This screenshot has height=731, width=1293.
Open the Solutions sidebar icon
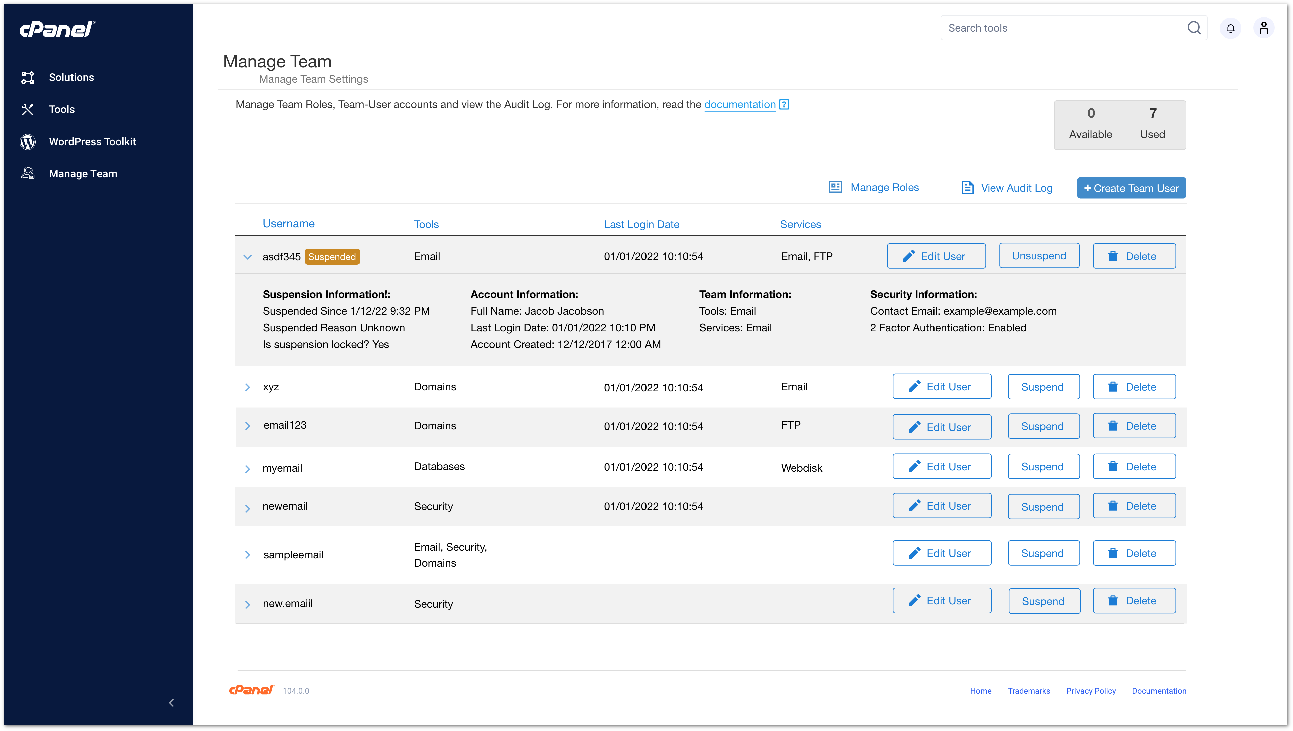coord(28,77)
